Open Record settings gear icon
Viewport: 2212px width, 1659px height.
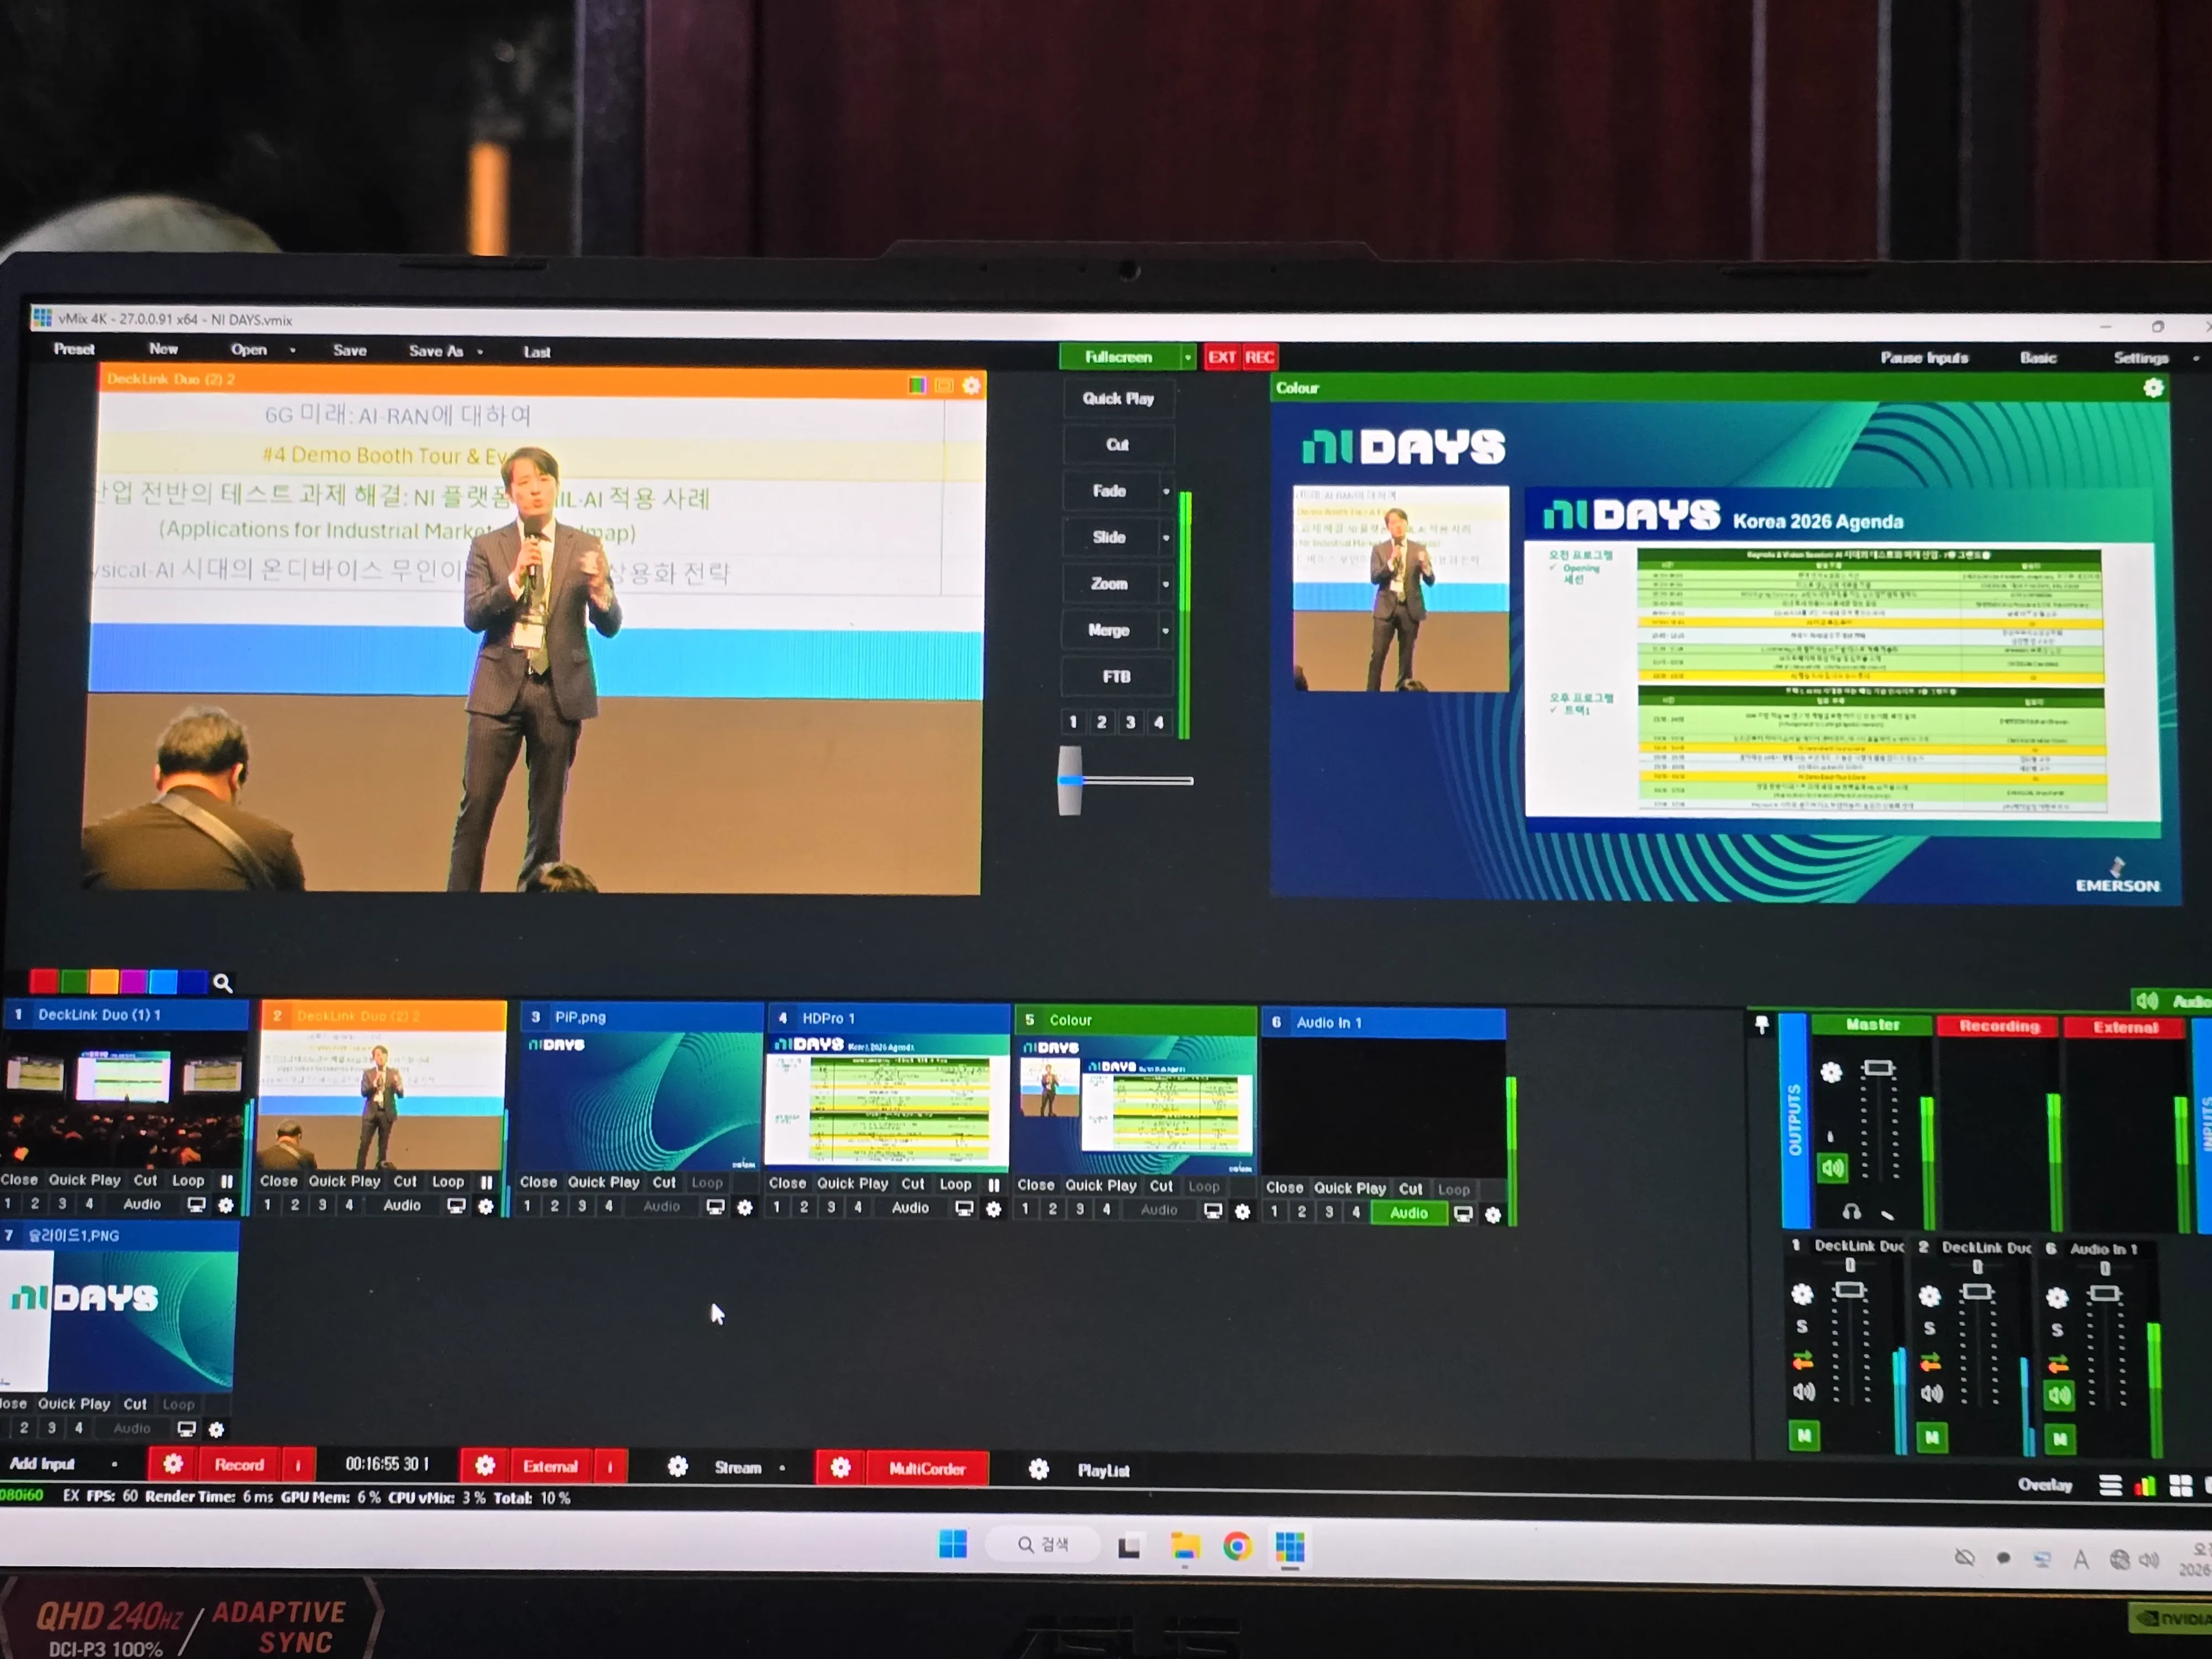coord(173,1464)
